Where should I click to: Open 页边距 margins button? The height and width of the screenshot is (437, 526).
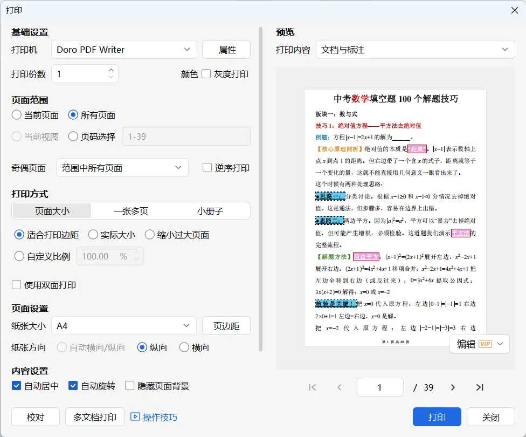226,326
